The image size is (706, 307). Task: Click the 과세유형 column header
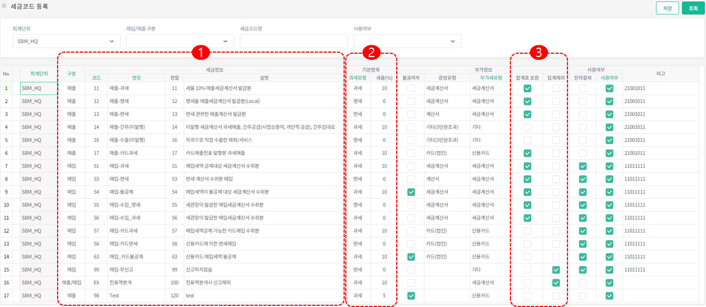(x=358, y=78)
